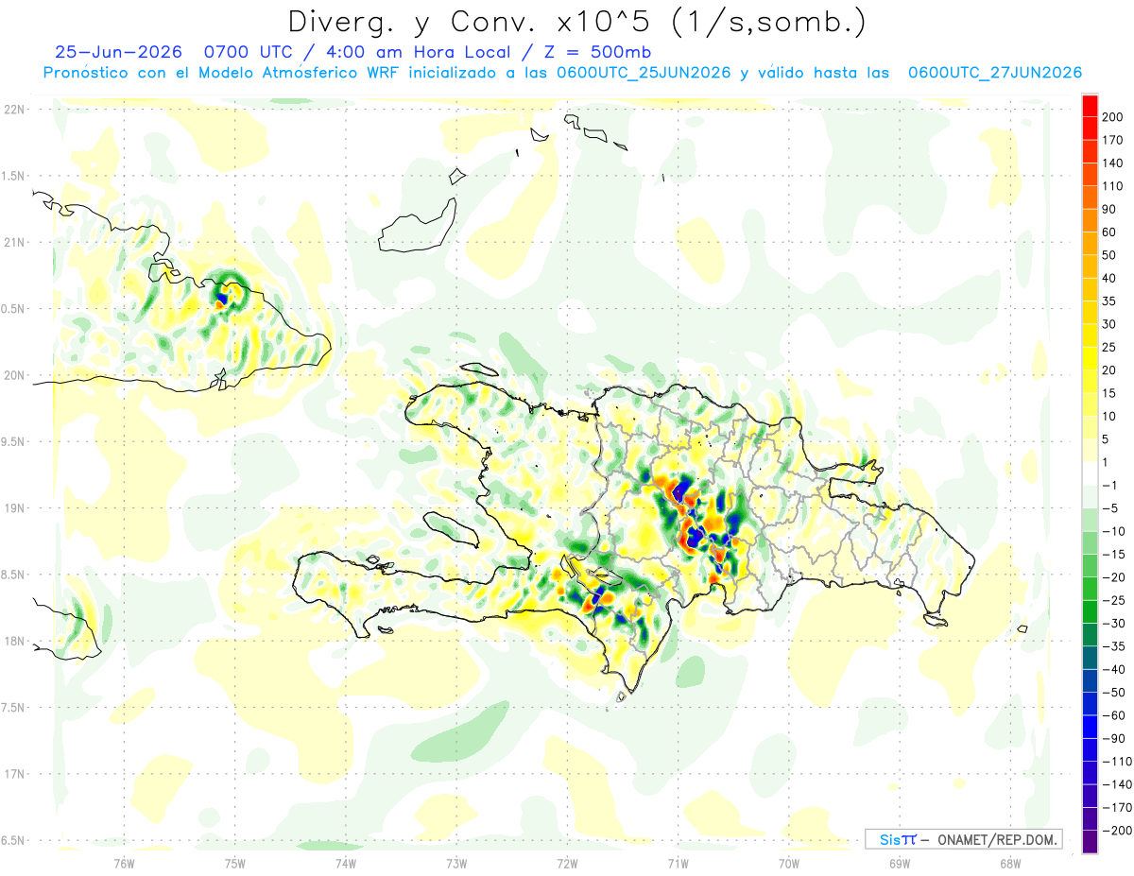The image size is (1134, 876).
Task: Click the '17N' latitude label
Action: 15,774
